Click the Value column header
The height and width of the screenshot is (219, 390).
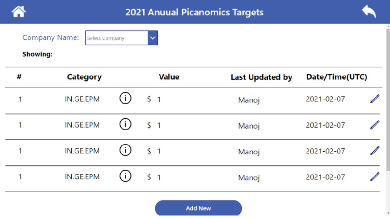coord(169,77)
